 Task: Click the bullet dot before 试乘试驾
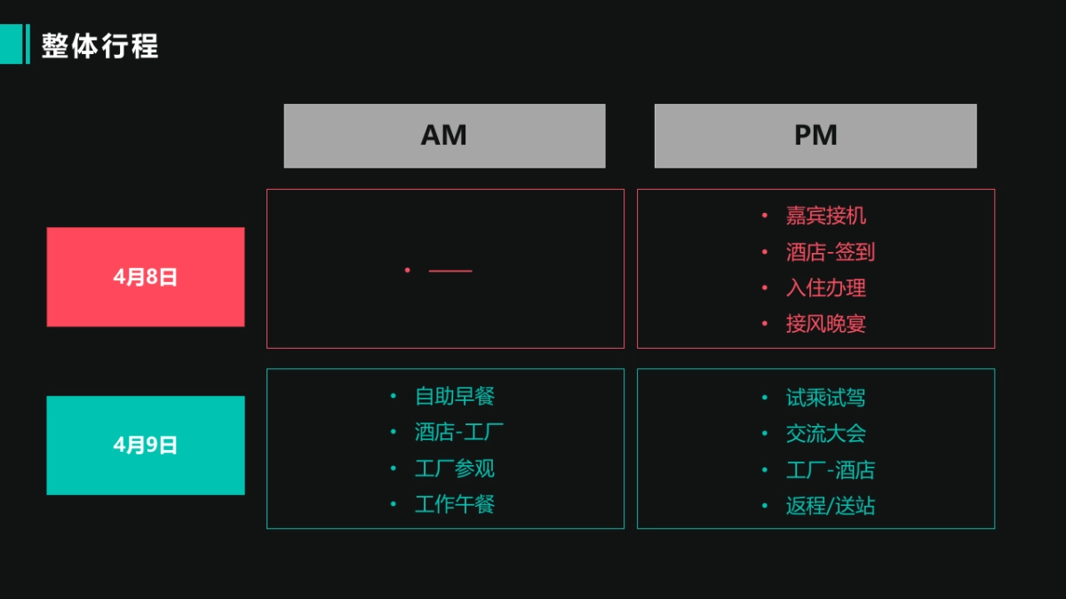coord(765,398)
